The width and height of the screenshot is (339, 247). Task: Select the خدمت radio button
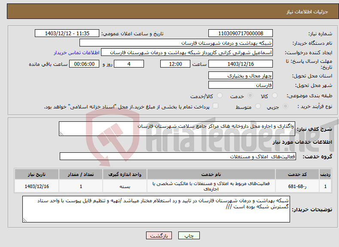tap(250, 96)
